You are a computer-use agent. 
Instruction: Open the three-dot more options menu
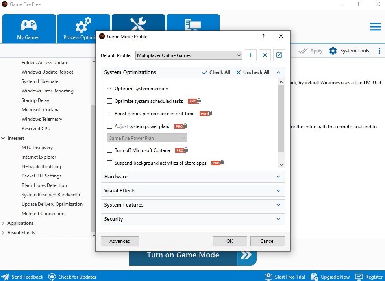tap(379, 51)
